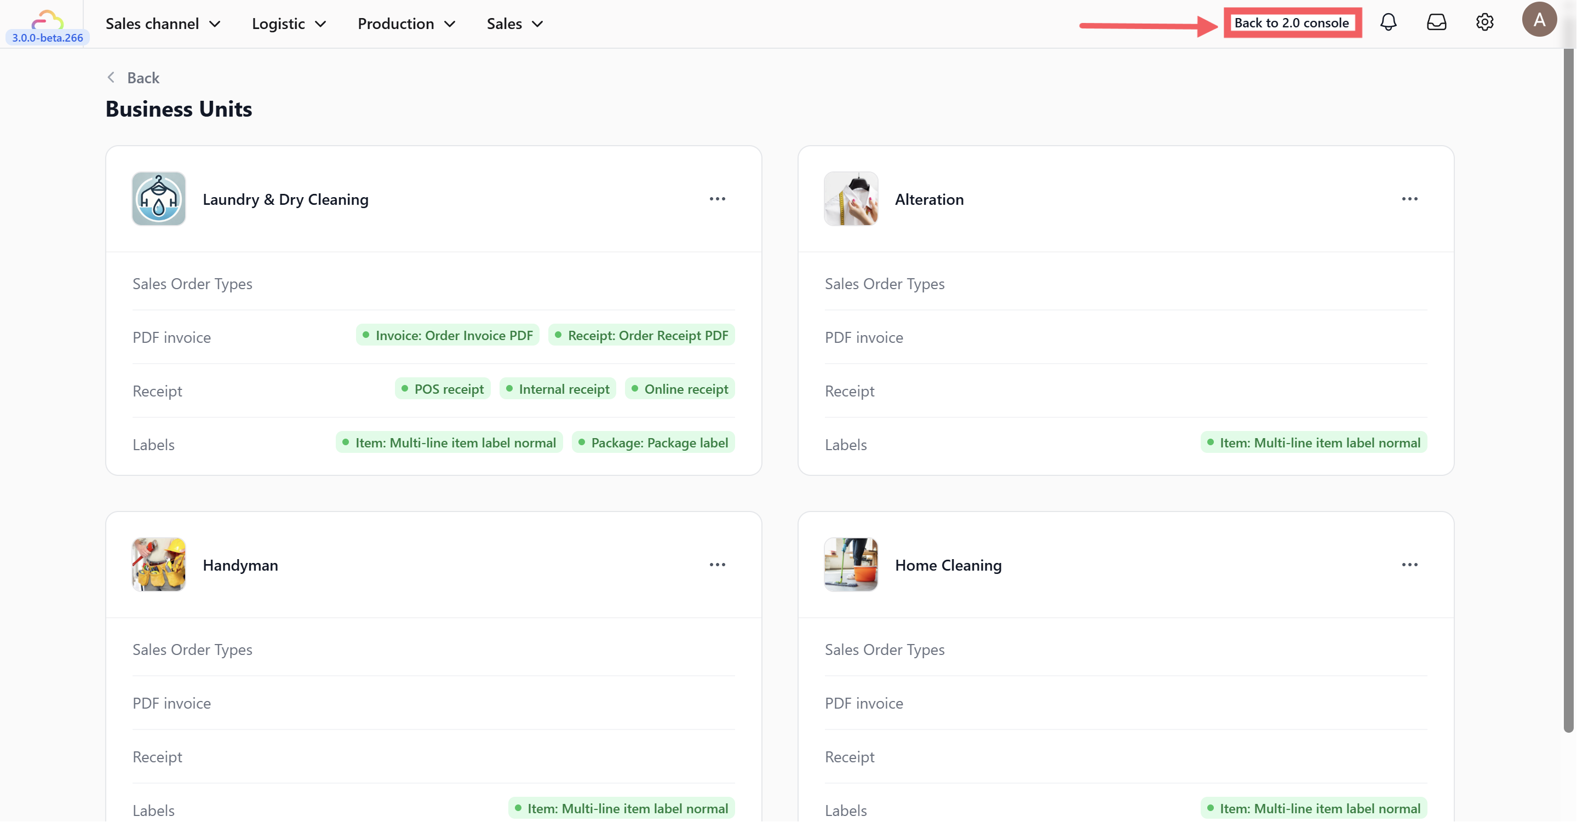This screenshot has width=1577, height=822.
Task: Open the notifications bell icon
Action: 1388,22
